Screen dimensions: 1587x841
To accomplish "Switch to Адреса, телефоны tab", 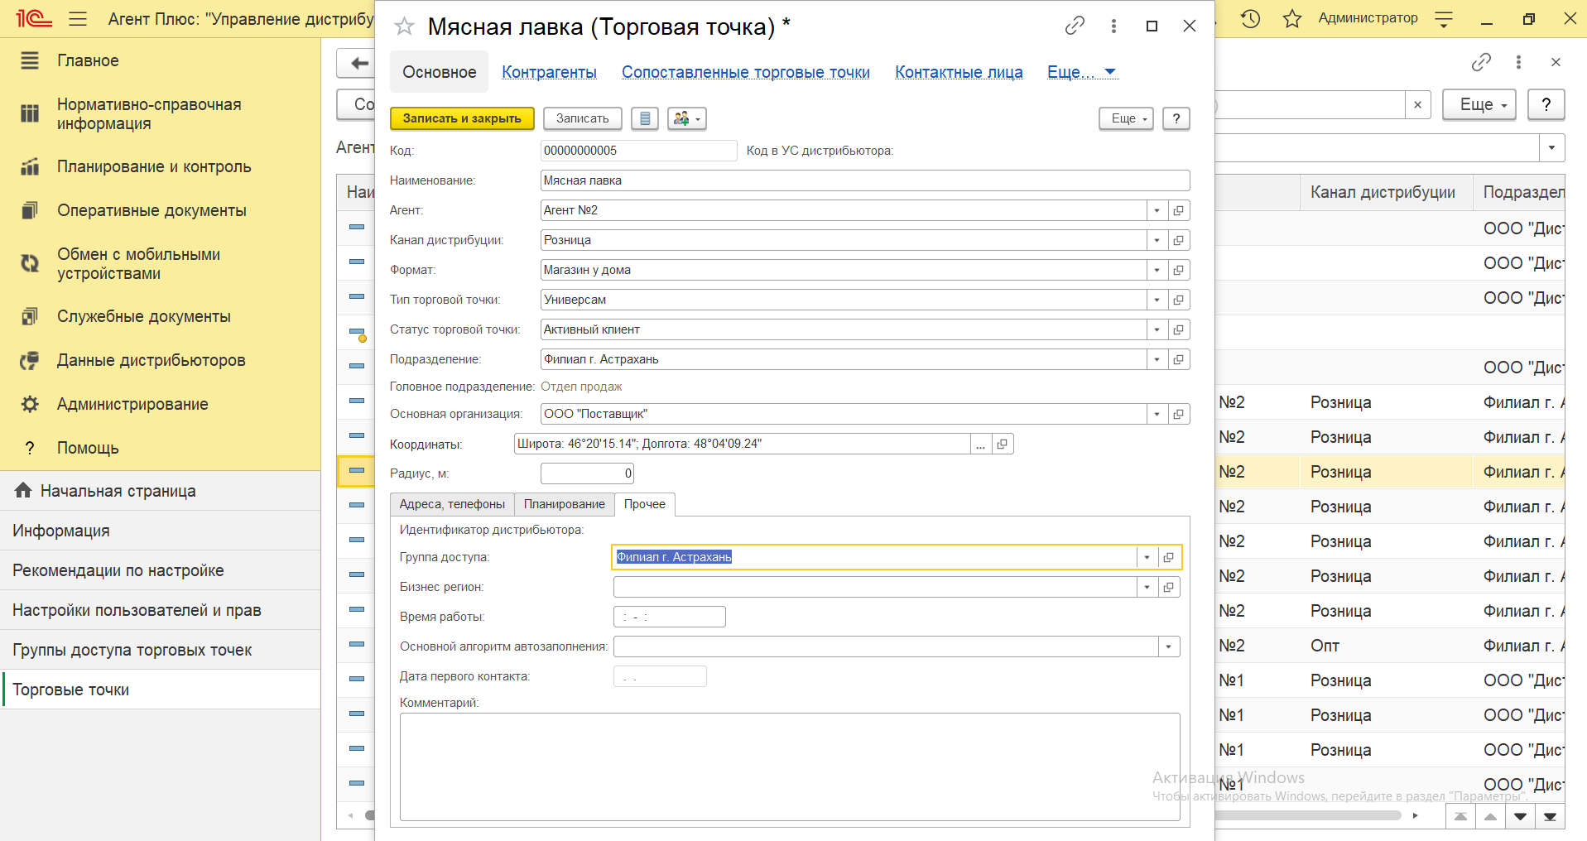I will [x=452, y=504].
